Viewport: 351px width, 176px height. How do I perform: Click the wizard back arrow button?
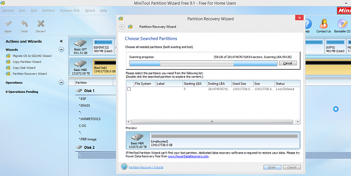coord(122,27)
